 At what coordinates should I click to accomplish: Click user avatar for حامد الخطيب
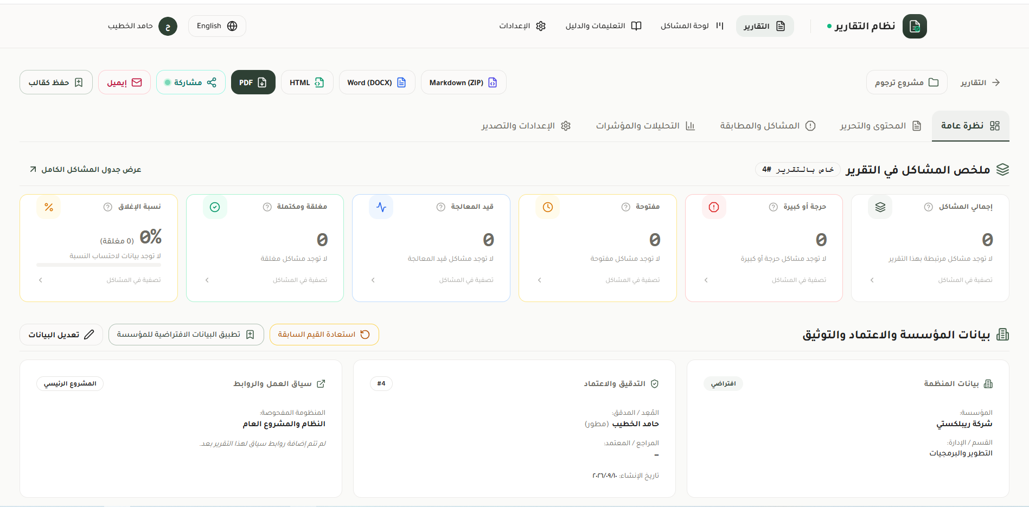tap(168, 26)
